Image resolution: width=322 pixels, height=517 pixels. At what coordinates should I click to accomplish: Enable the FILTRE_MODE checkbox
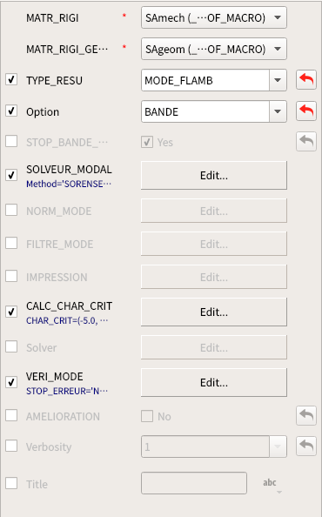pos(11,244)
